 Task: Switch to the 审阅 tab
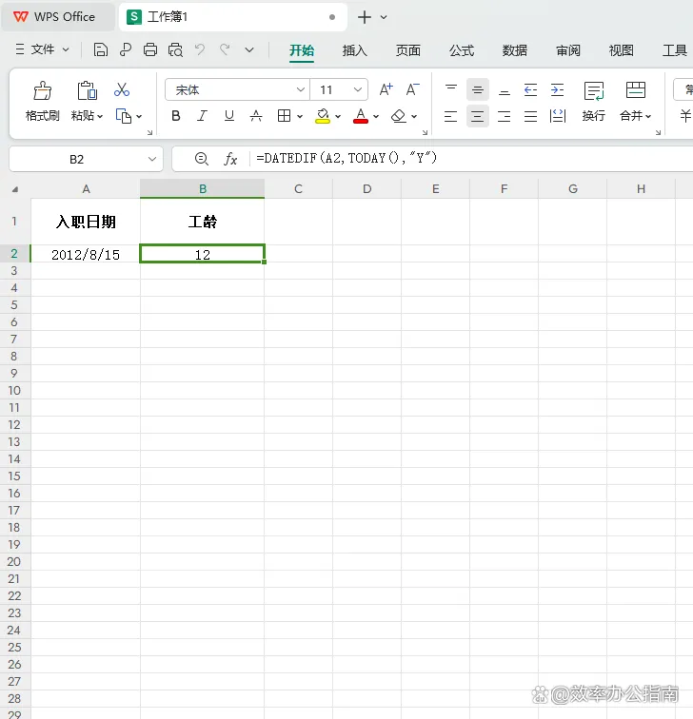(x=567, y=50)
